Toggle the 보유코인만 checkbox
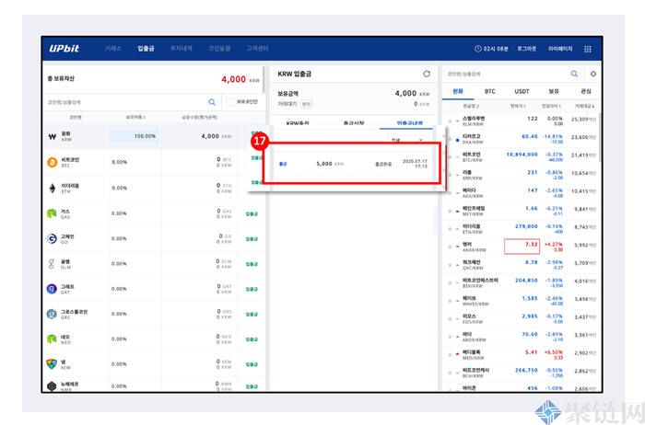The image size is (645, 425). pyautogui.click(x=229, y=102)
